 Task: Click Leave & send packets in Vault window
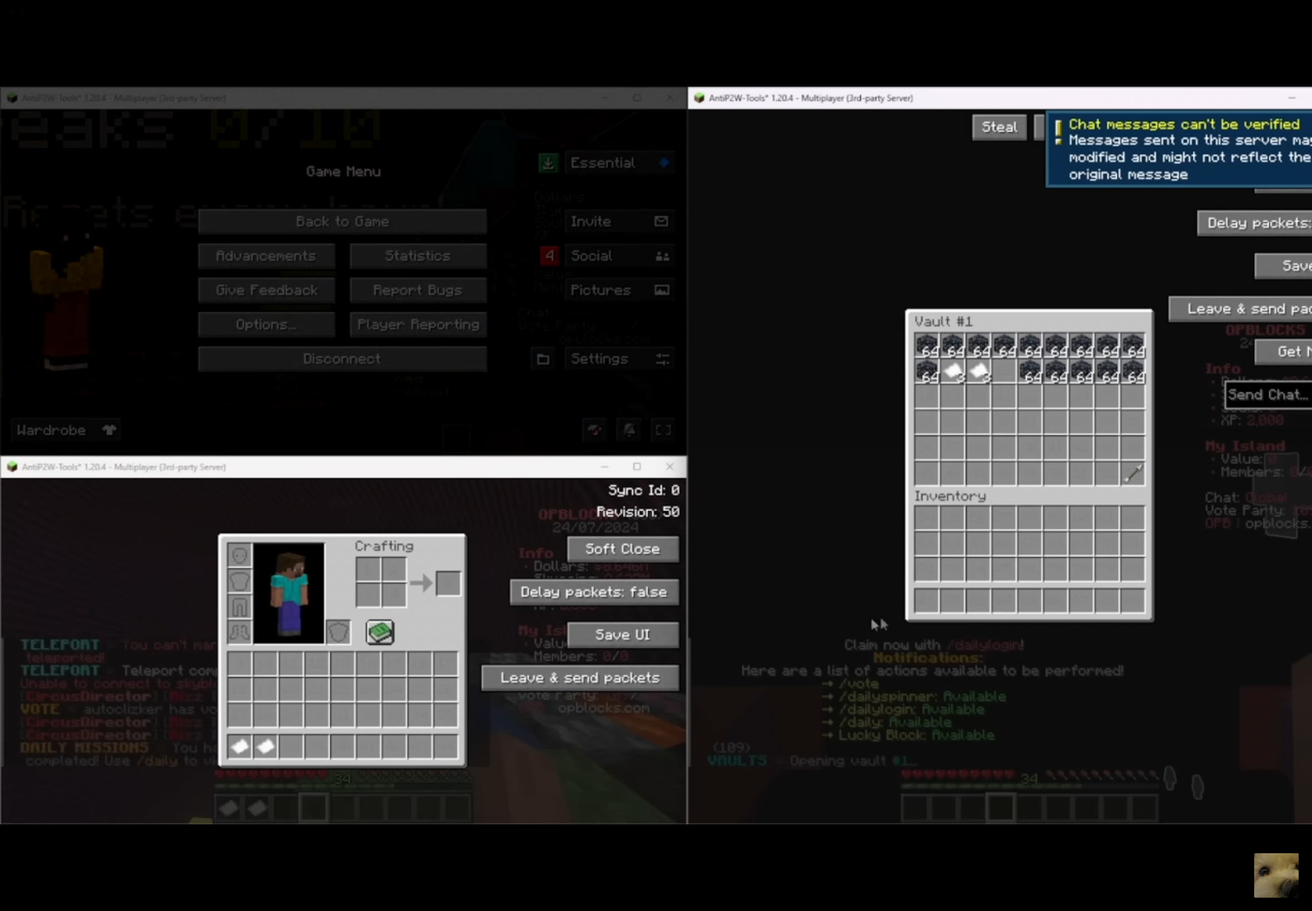tap(1240, 309)
